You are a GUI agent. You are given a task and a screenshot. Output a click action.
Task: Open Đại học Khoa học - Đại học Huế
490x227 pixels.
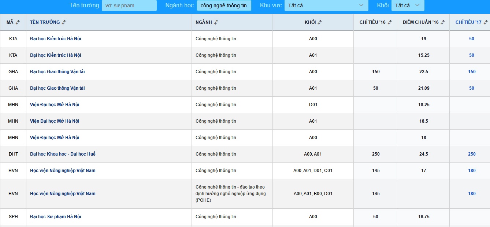[63, 154]
